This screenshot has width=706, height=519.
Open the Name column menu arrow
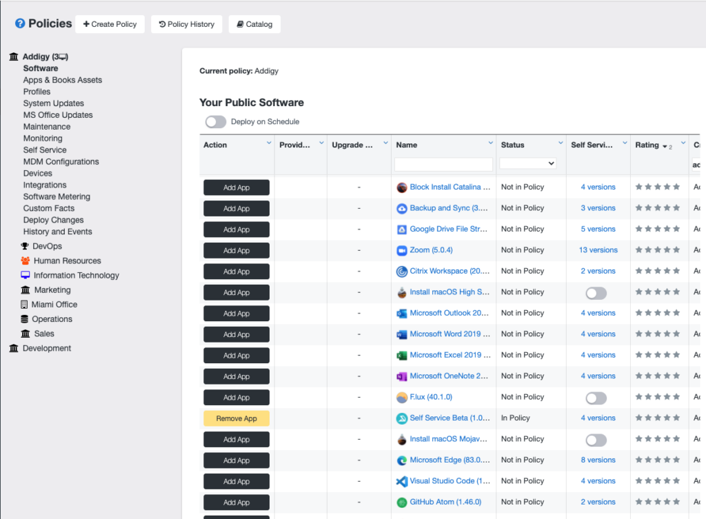(x=491, y=143)
